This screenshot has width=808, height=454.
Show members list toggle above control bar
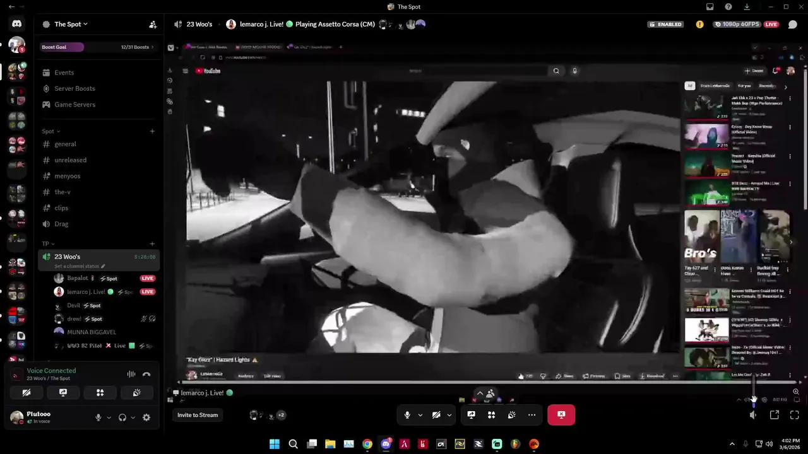coord(485,393)
